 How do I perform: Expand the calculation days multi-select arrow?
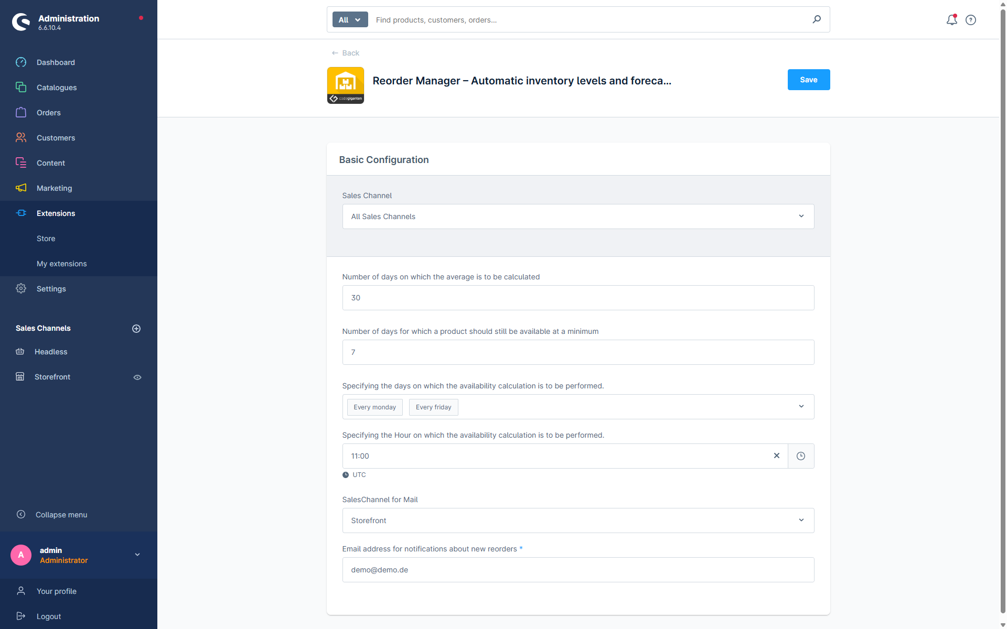coord(801,407)
